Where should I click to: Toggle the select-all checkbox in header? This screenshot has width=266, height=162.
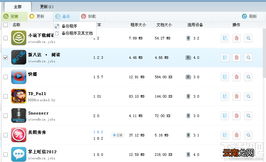[6, 25]
